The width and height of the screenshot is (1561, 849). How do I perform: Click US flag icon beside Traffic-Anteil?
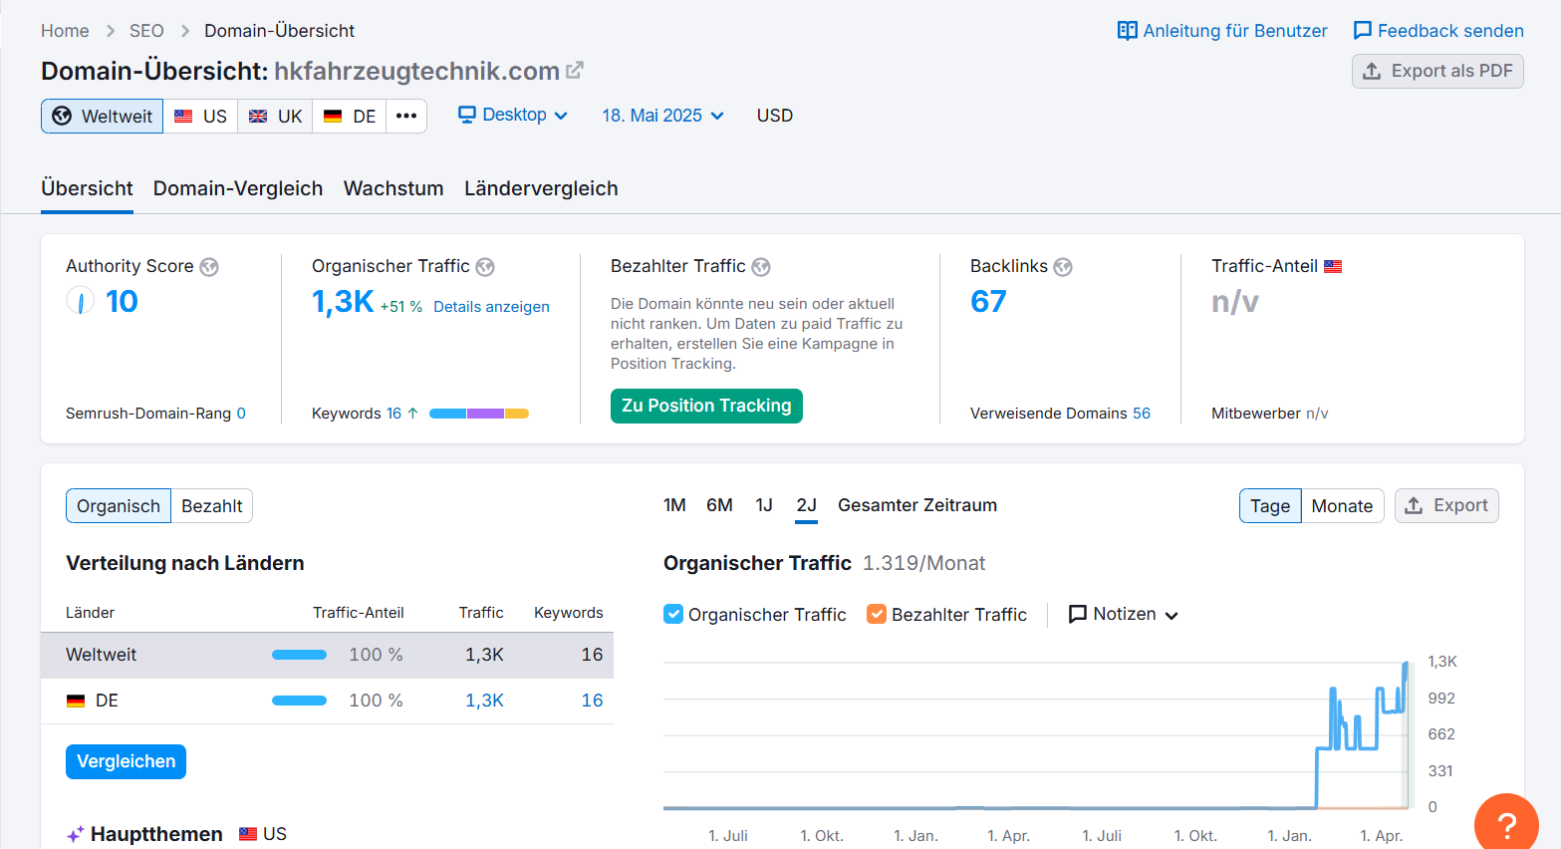(1333, 266)
